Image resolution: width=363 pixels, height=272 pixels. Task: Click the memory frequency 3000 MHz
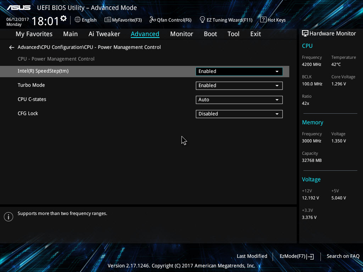click(x=312, y=141)
